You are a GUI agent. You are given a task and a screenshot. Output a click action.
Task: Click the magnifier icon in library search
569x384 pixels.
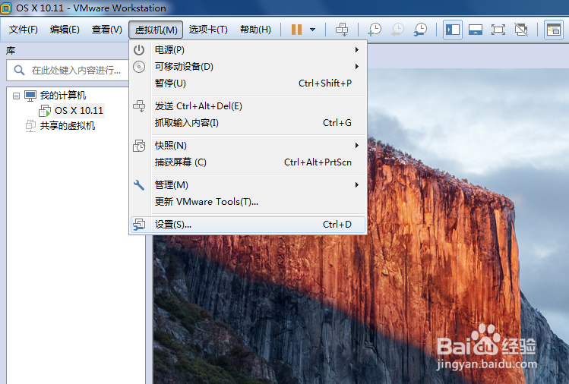tap(19, 70)
